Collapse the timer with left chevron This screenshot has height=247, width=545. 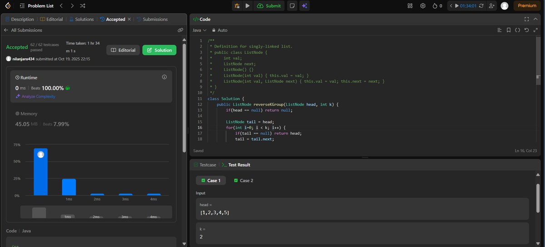click(451, 6)
